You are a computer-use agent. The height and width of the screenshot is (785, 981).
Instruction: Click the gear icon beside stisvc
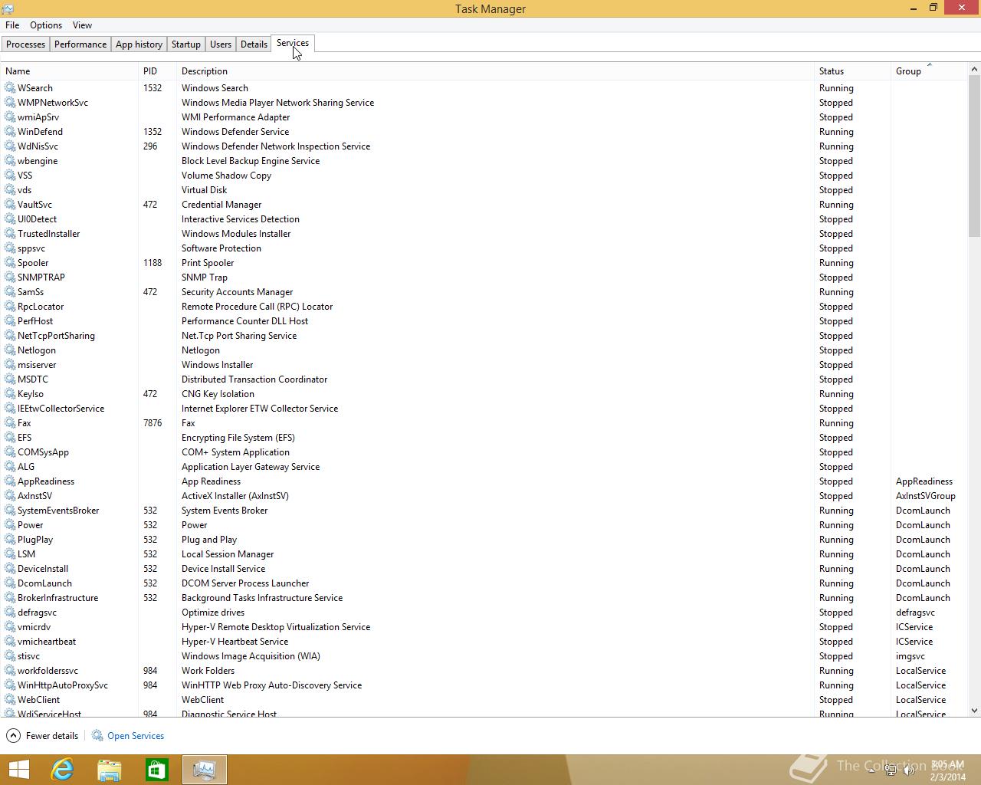[x=10, y=656]
